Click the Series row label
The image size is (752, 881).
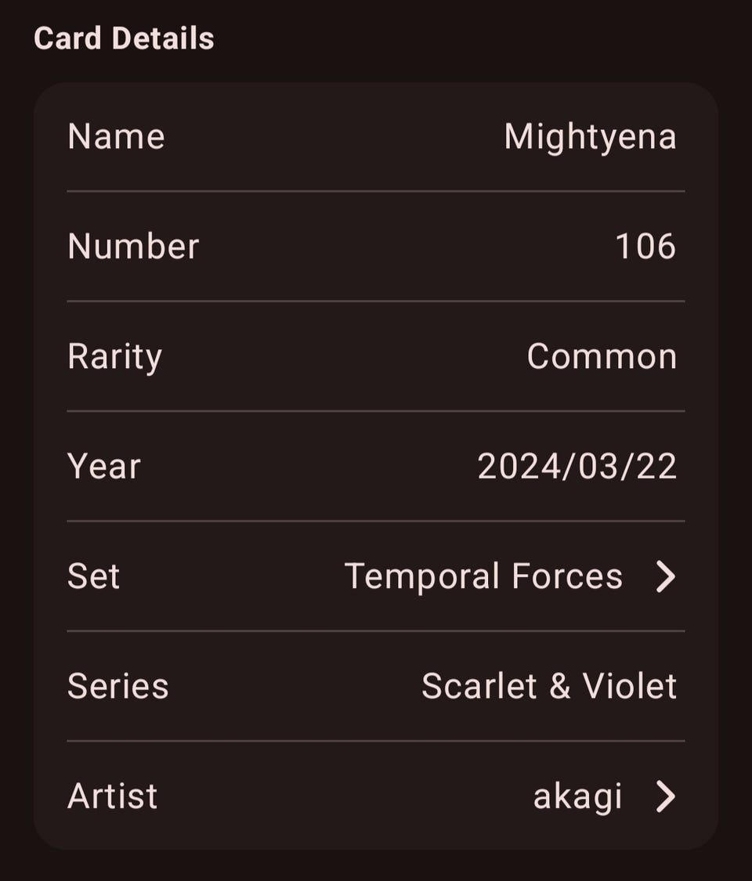tap(117, 687)
